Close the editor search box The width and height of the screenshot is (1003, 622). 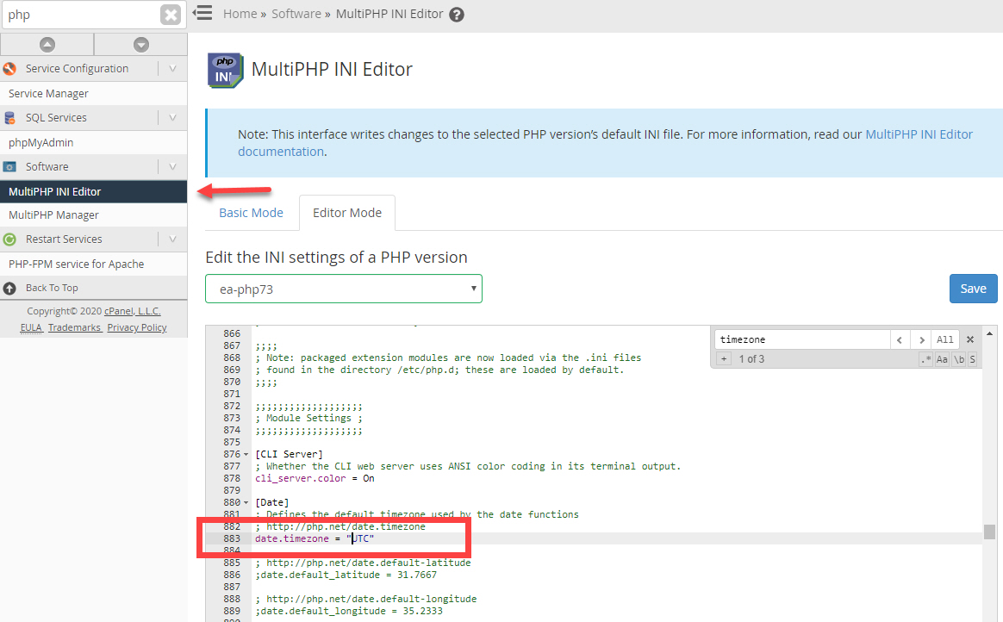click(x=970, y=339)
